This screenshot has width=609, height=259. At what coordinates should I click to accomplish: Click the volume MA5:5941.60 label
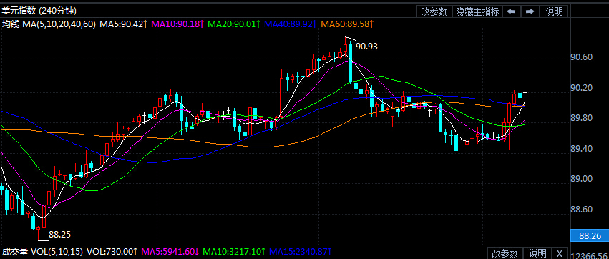click(170, 252)
